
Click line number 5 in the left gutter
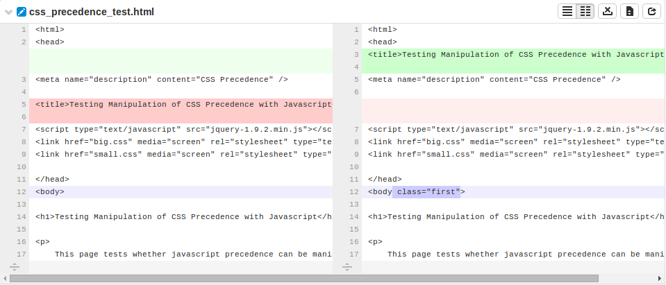[x=24, y=105]
